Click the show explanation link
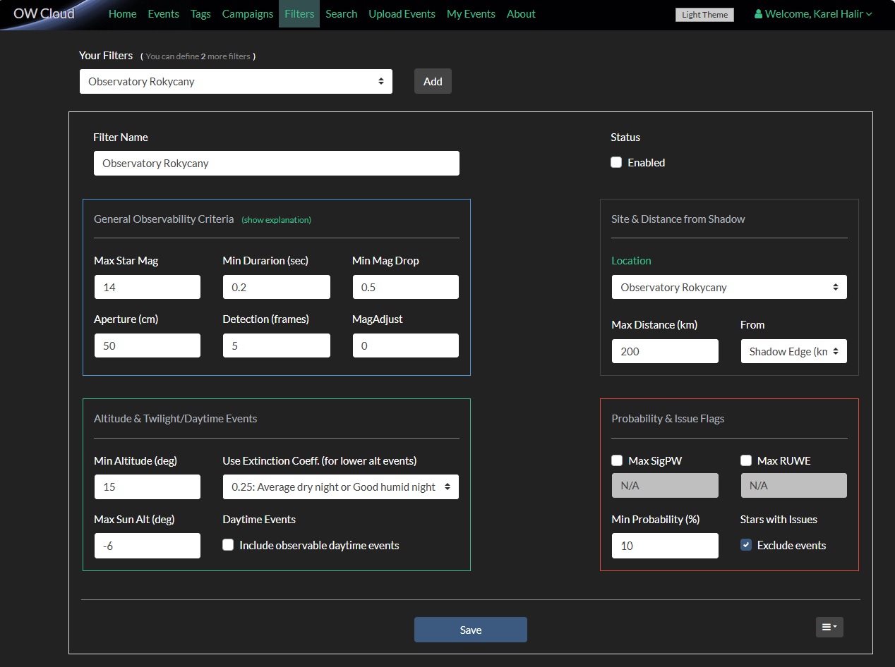The image size is (895, 667). (x=276, y=220)
